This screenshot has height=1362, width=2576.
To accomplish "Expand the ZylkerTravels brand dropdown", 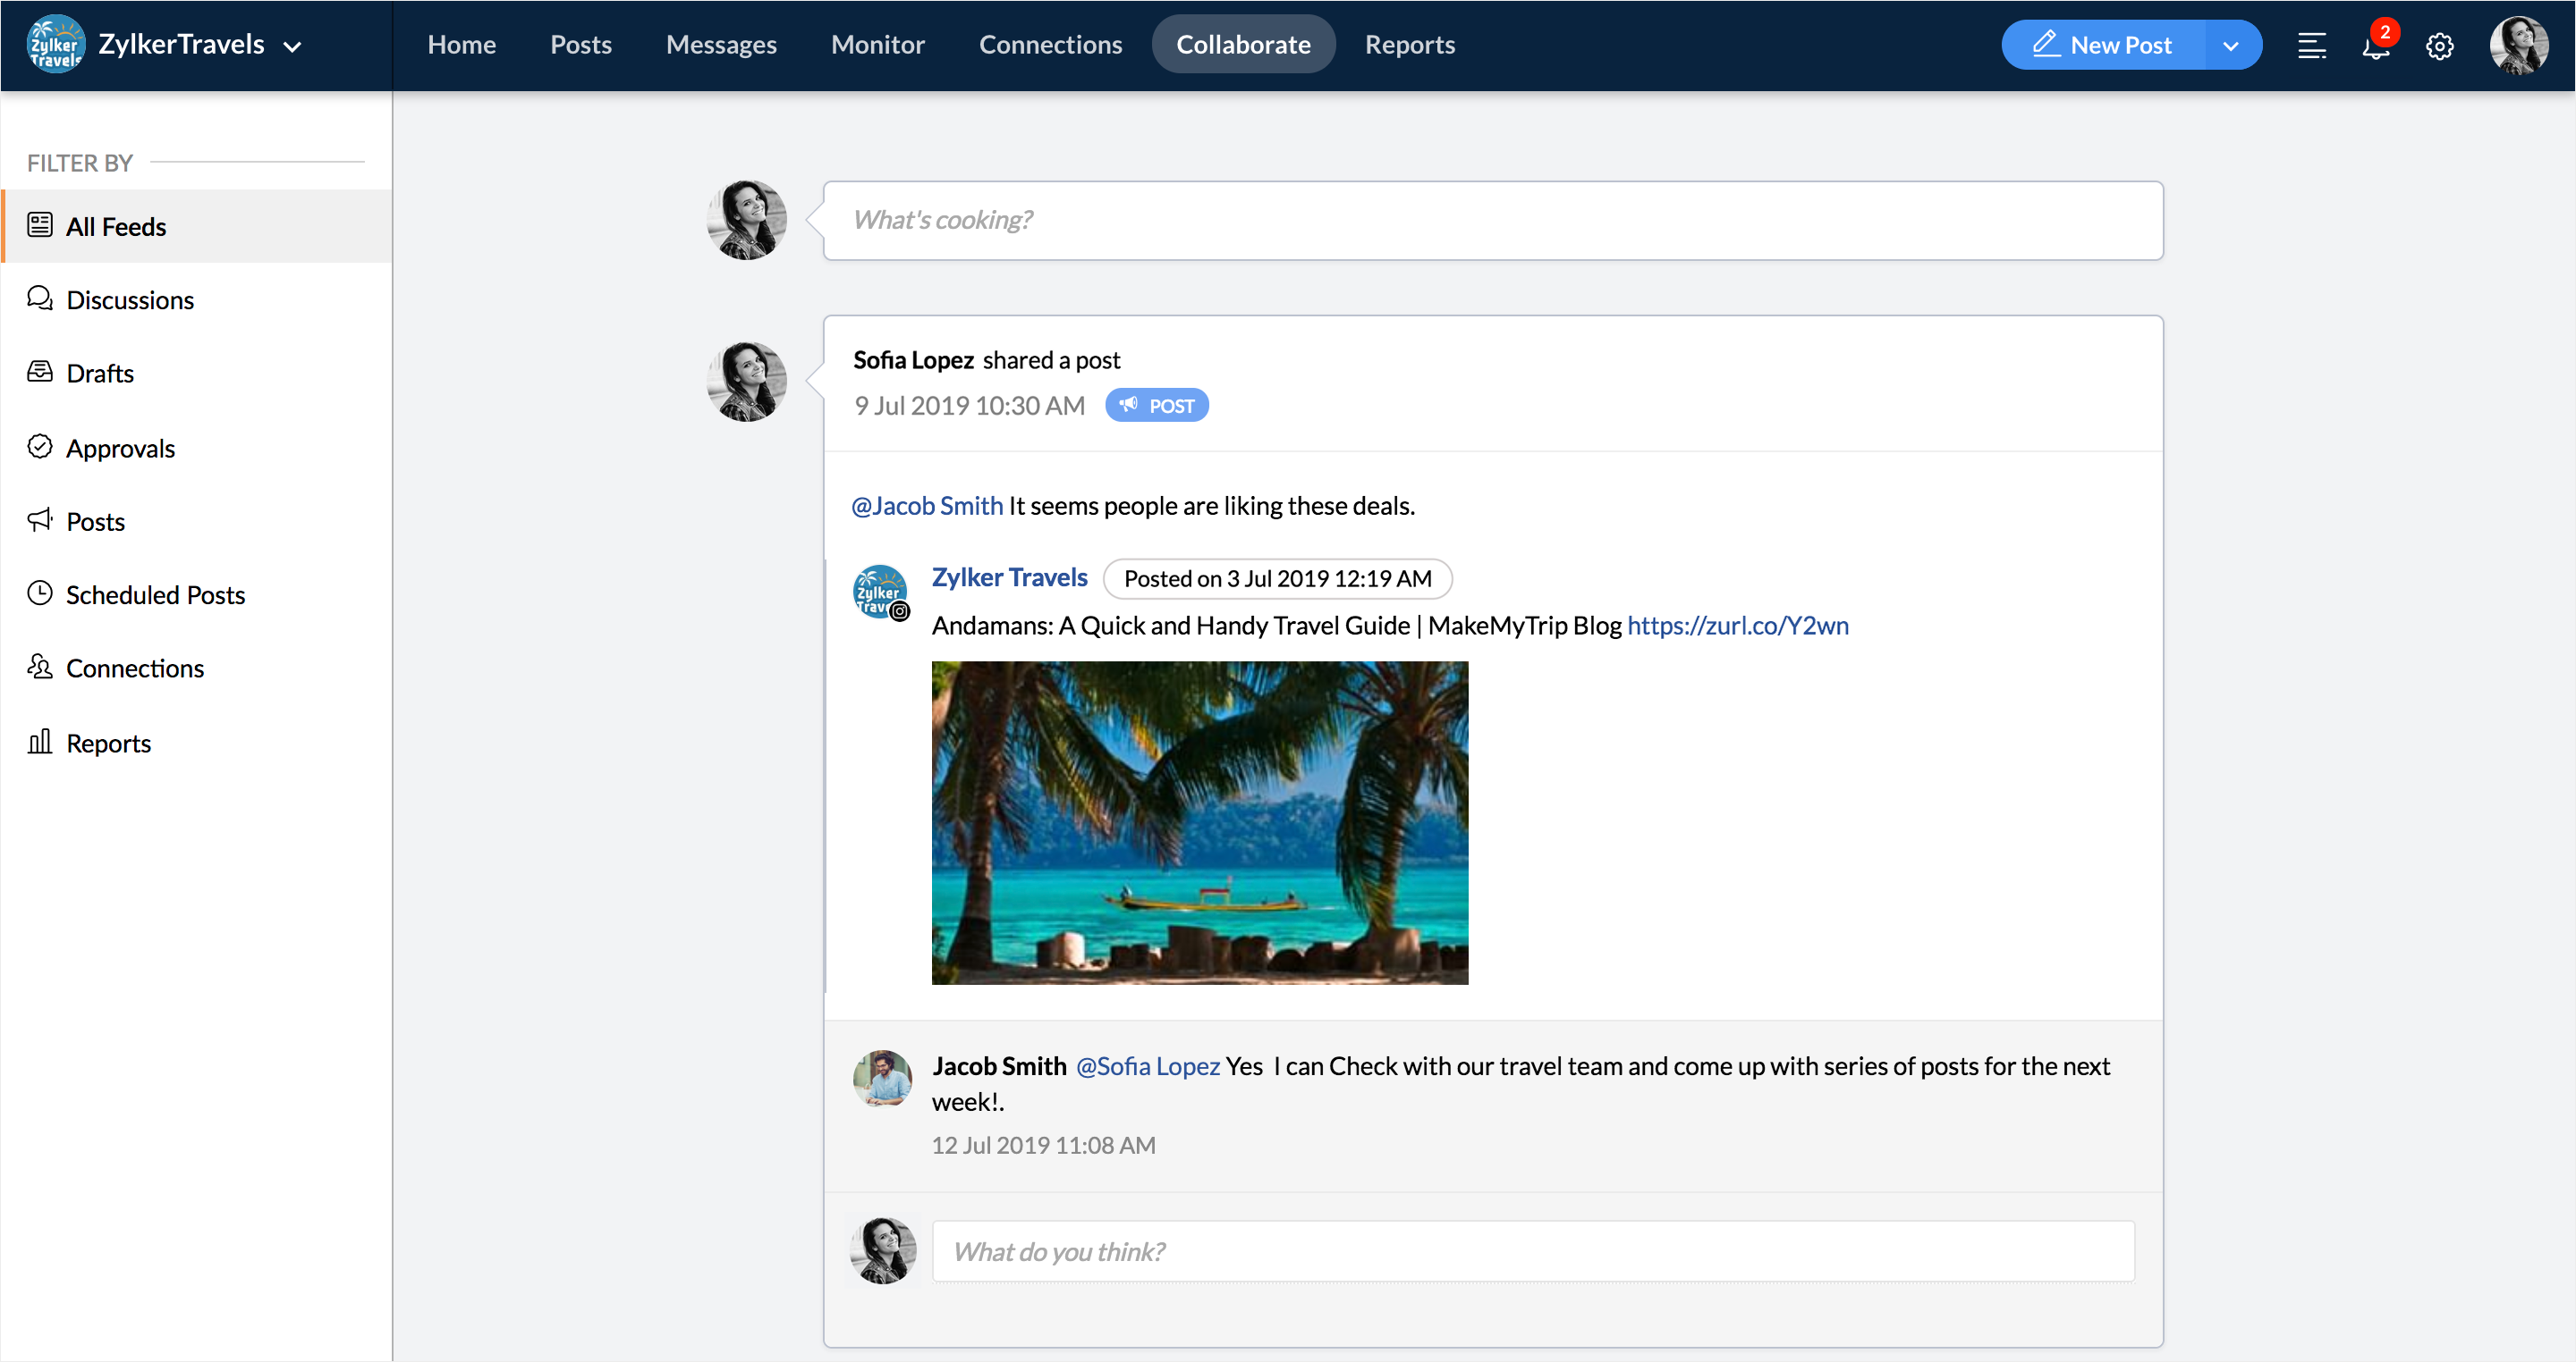I will pyautogui.click(x=292, y=46).
